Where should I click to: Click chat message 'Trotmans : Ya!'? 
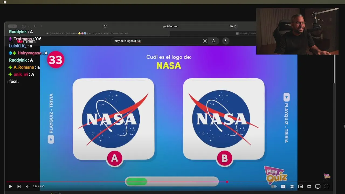coord(25,39)
